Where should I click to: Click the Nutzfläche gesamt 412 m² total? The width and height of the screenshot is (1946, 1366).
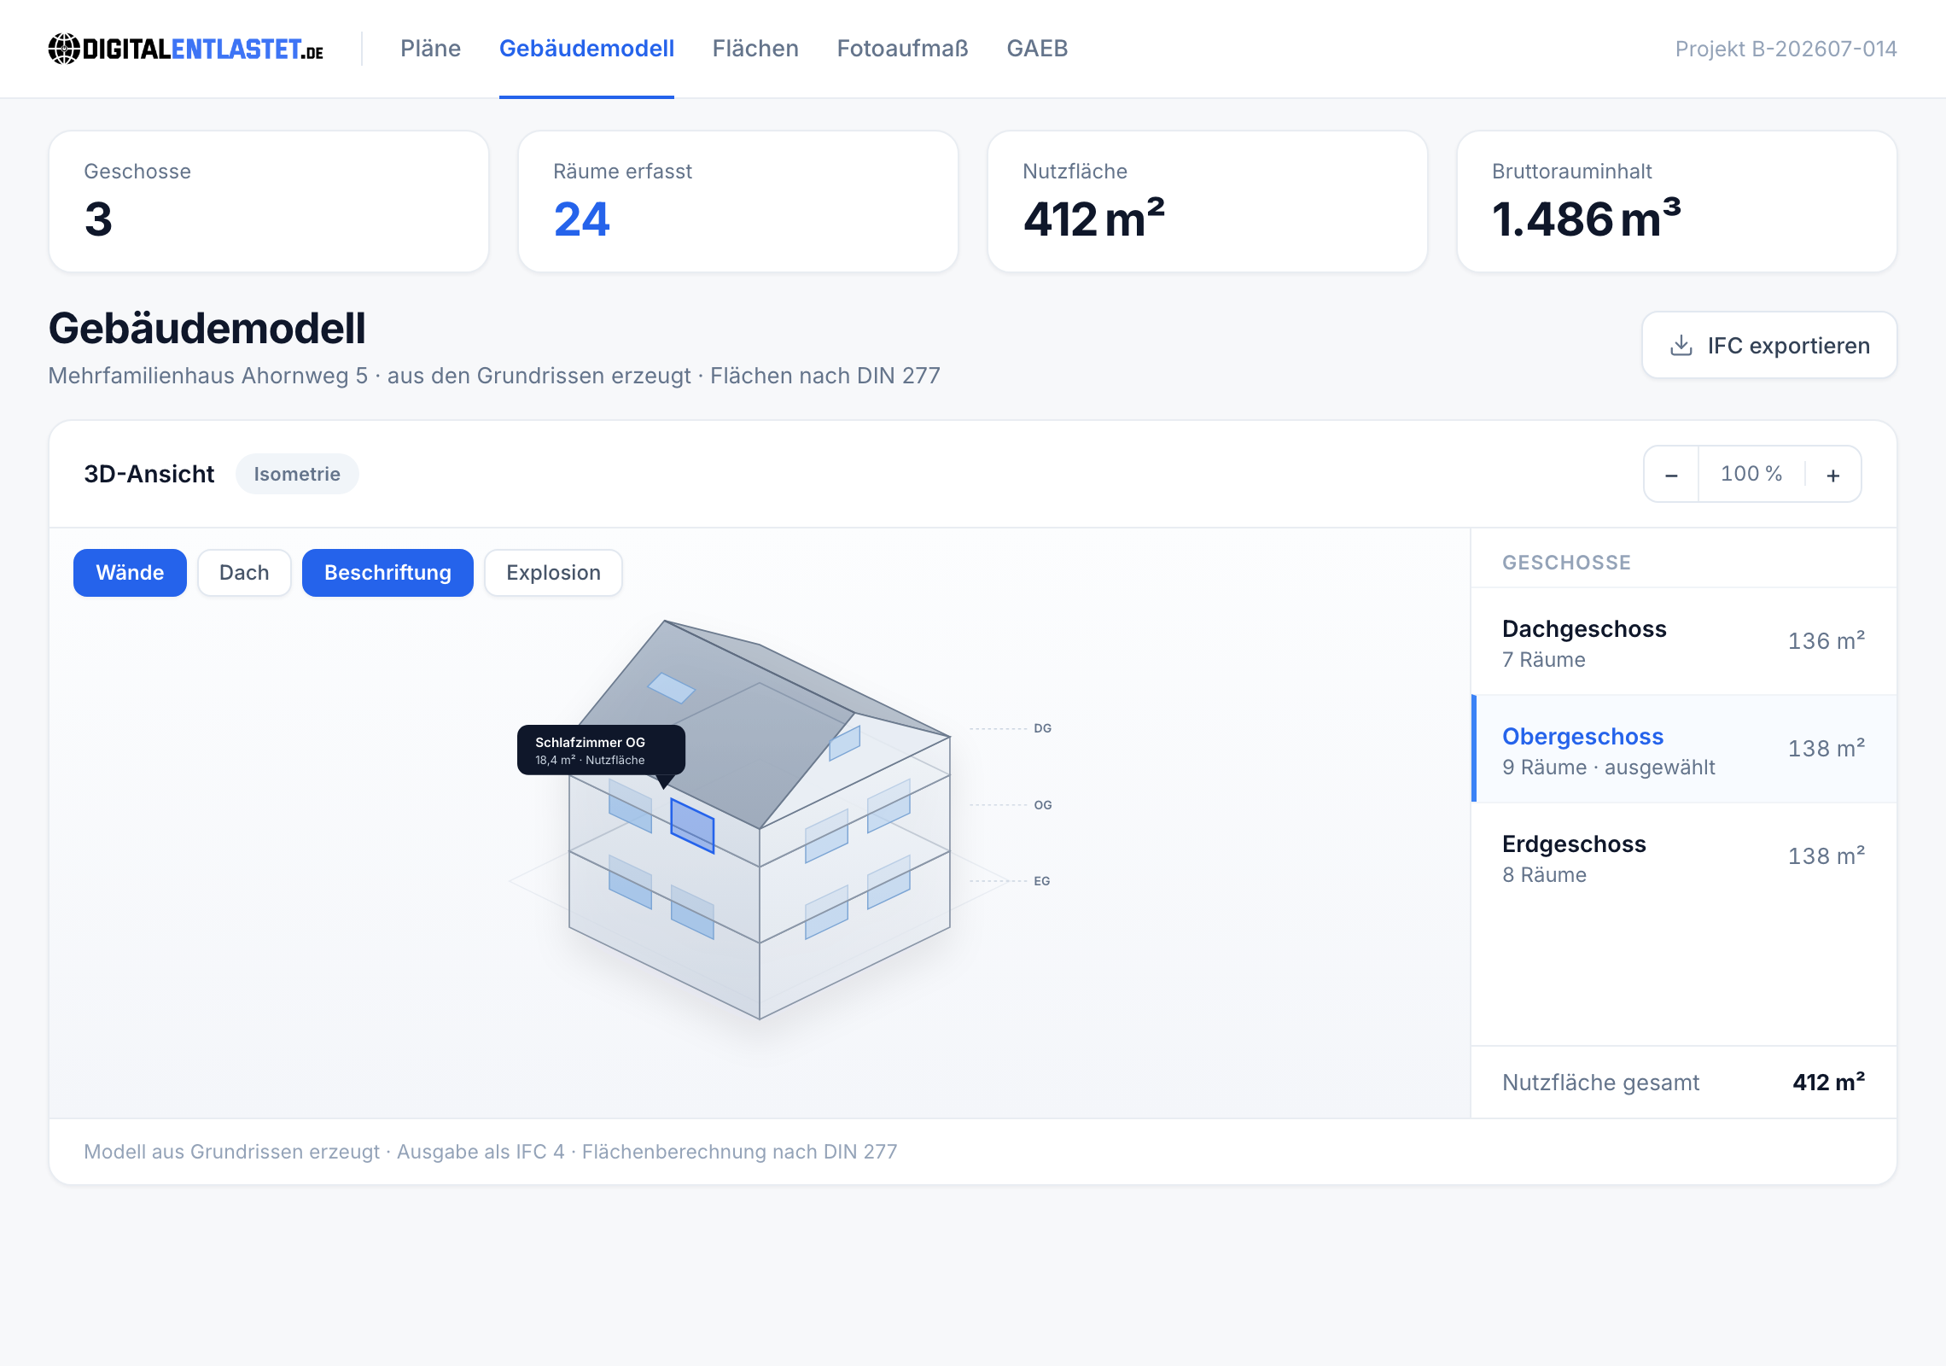coord(1683,1083)
